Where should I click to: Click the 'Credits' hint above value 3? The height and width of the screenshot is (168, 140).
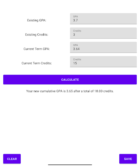point(77,31)
